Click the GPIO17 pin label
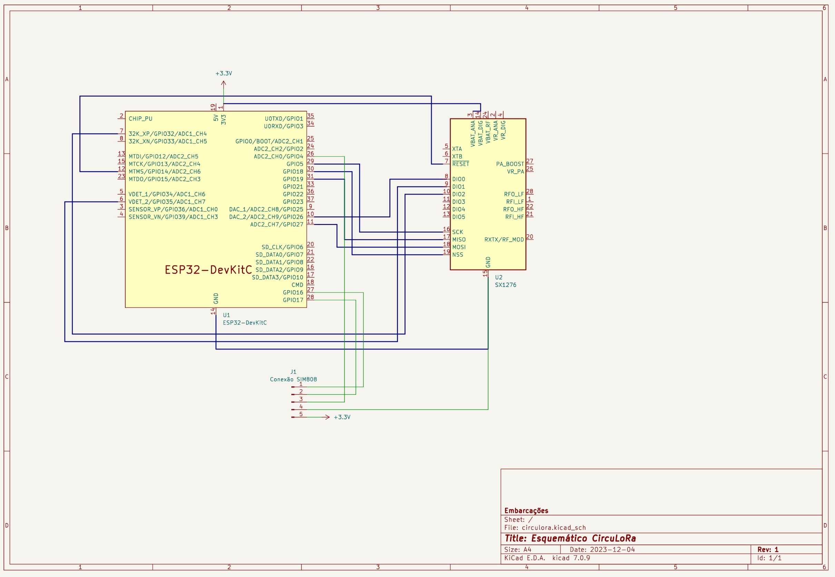The width and height of the screenshot is (835, 577). (x=293, y=300)
